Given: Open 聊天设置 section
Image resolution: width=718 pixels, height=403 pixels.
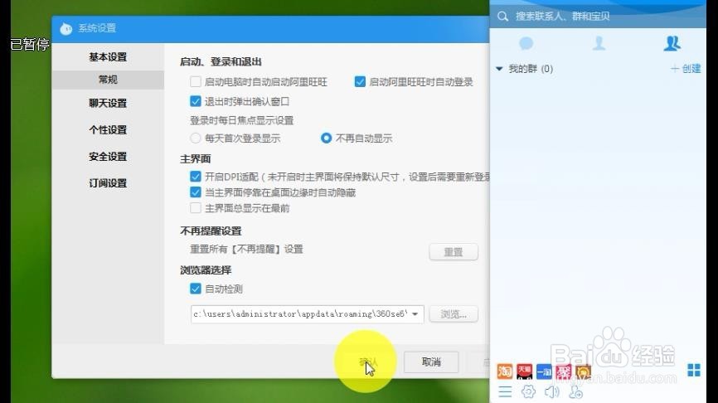Looking at the screenshot, I should tap(108, 103).
